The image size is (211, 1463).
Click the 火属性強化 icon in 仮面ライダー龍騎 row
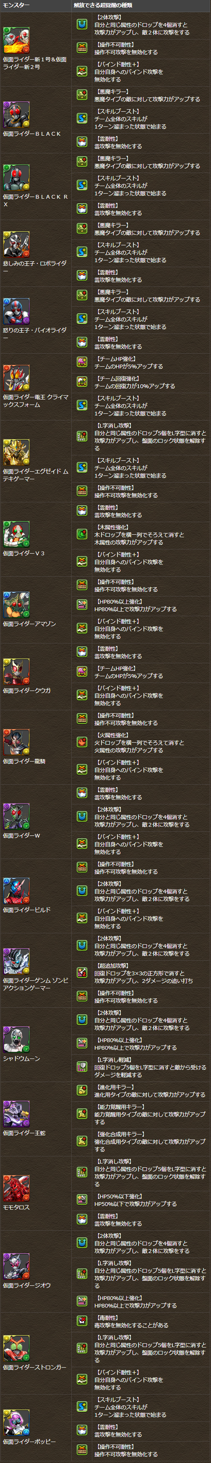click(x=82, y=742)
